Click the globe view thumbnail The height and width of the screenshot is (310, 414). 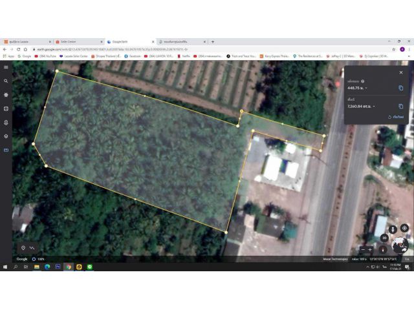point(400,245)
